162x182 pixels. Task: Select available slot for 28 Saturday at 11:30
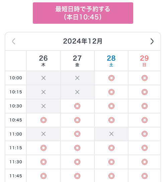[x=111, y=162]
